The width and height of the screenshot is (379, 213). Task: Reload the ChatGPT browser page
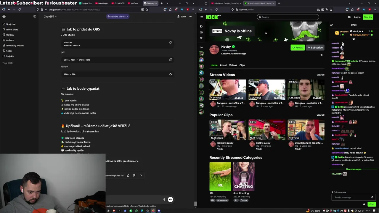[x=20, y=9]
